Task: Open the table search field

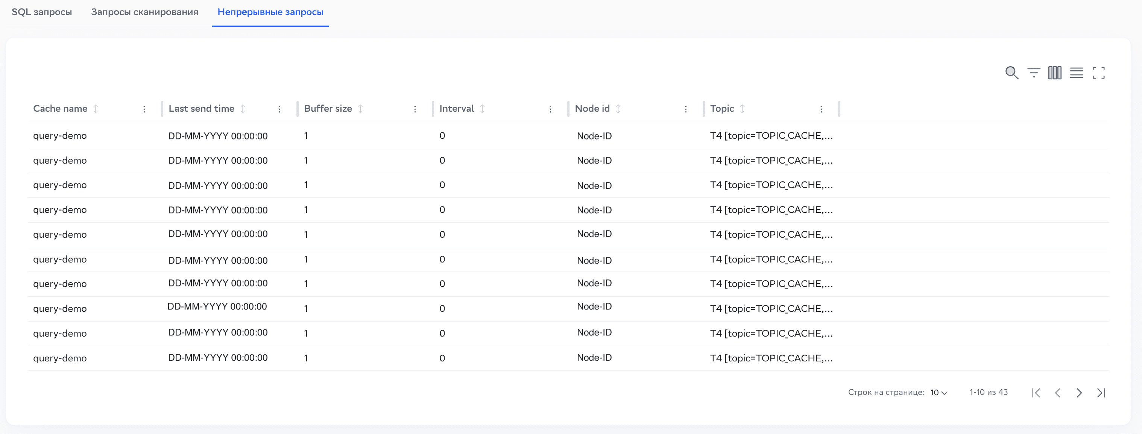Action: [1012, 73]
